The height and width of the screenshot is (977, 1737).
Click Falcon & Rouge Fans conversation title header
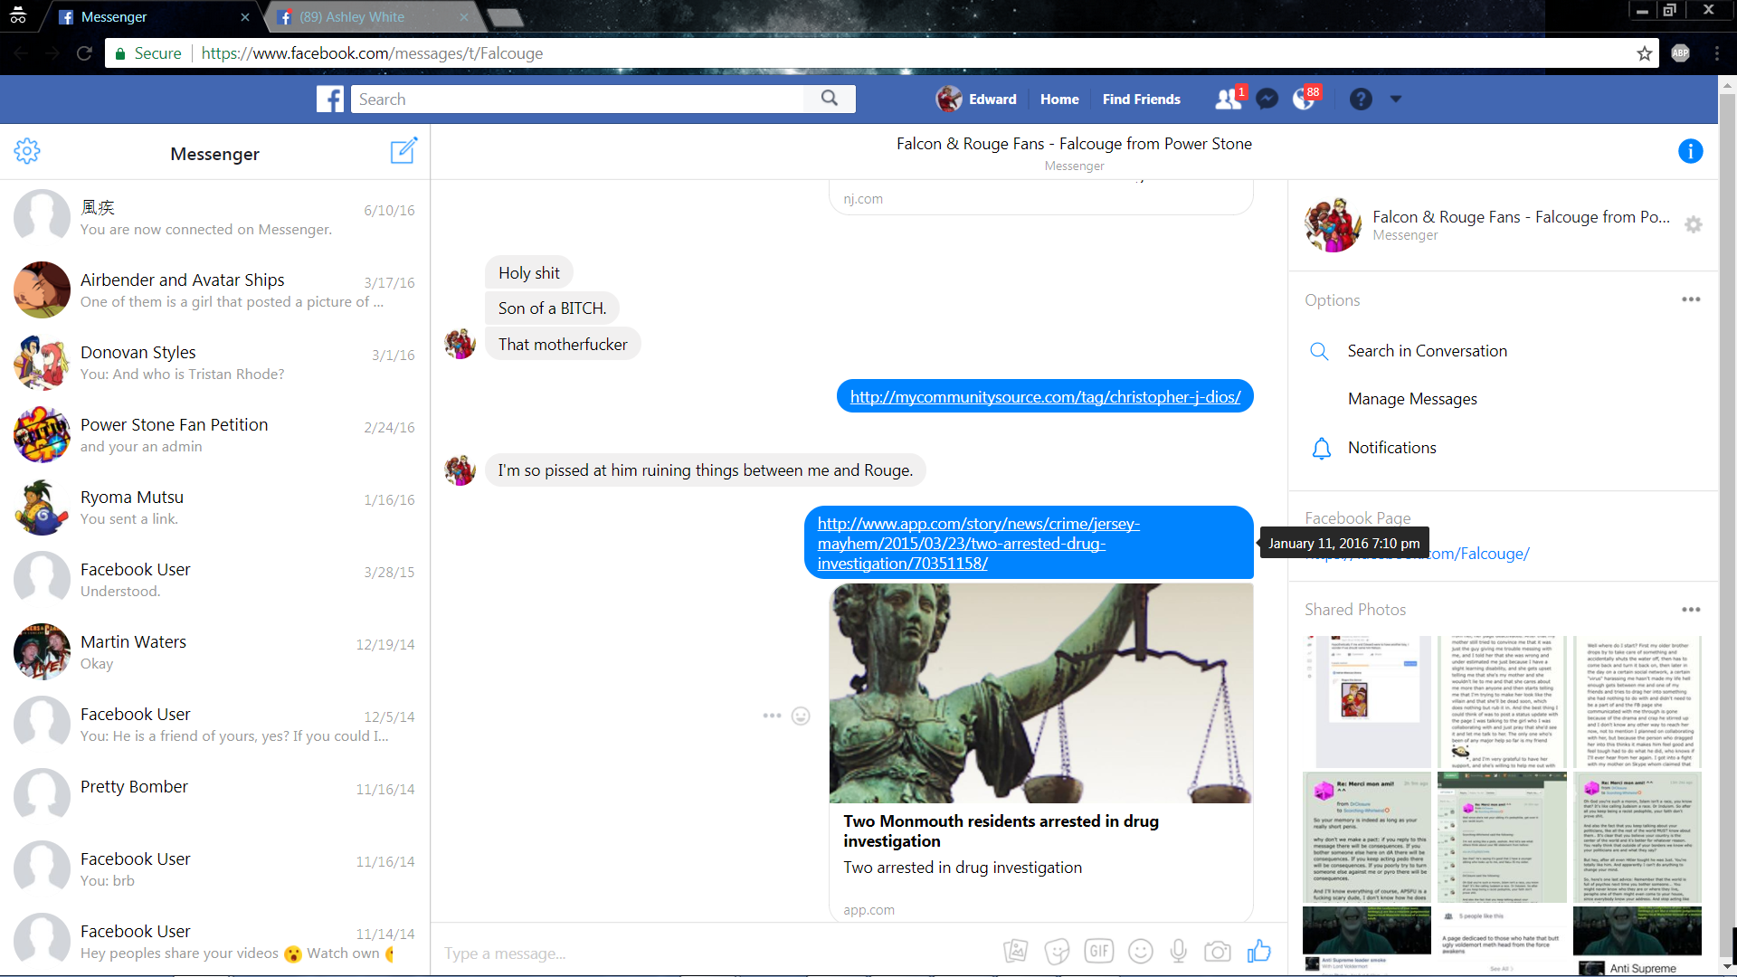(1074, 144)
